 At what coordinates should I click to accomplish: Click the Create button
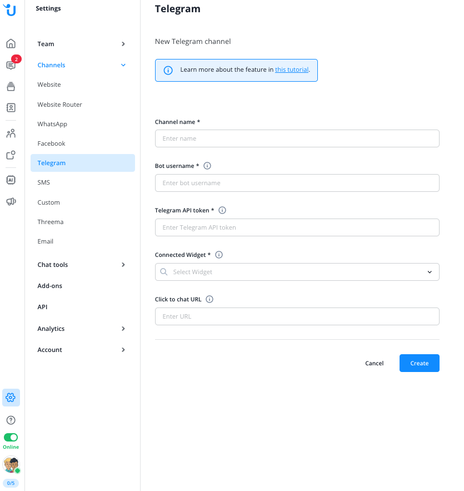419,363
